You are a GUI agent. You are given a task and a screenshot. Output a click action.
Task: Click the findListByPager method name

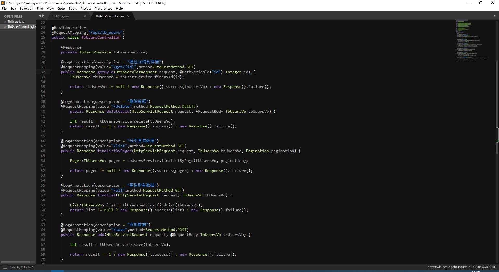pos(114,151)
